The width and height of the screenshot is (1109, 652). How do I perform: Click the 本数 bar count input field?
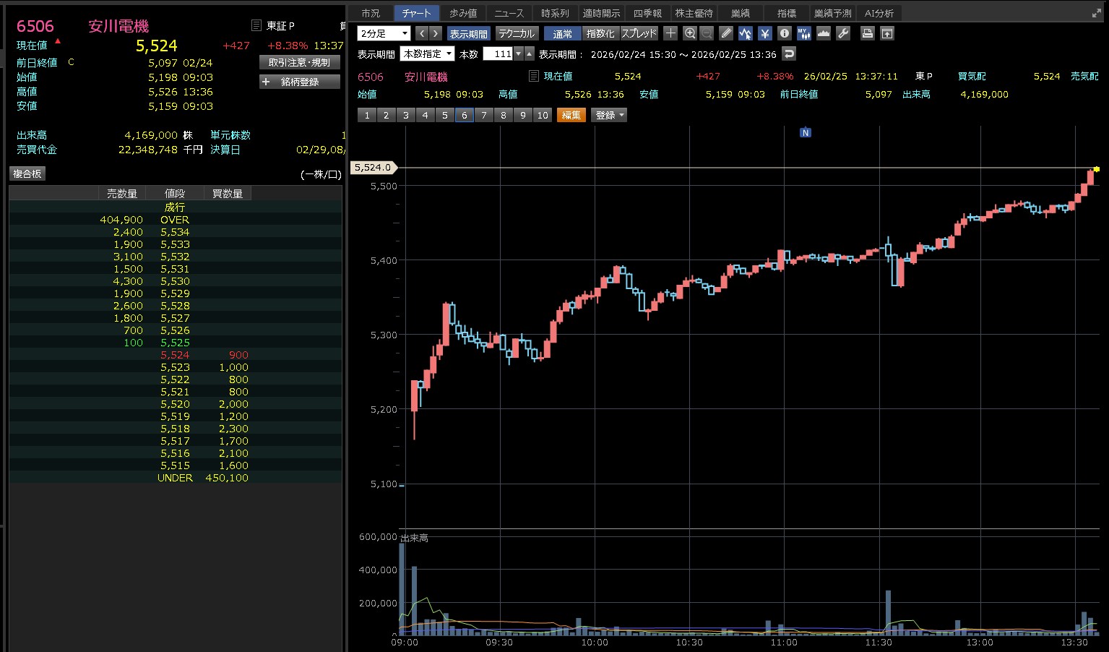(x=498, y=54)
